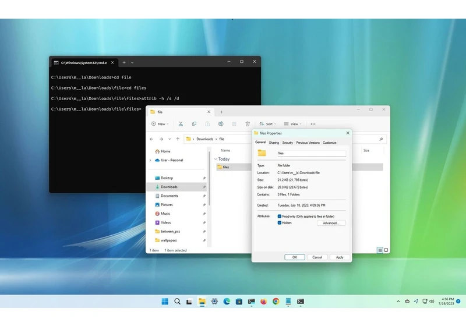Viewport: 466px width, 326px height.
Task: Click the Copy icon in File Explorer toolbar
Action: coord(194,124)
